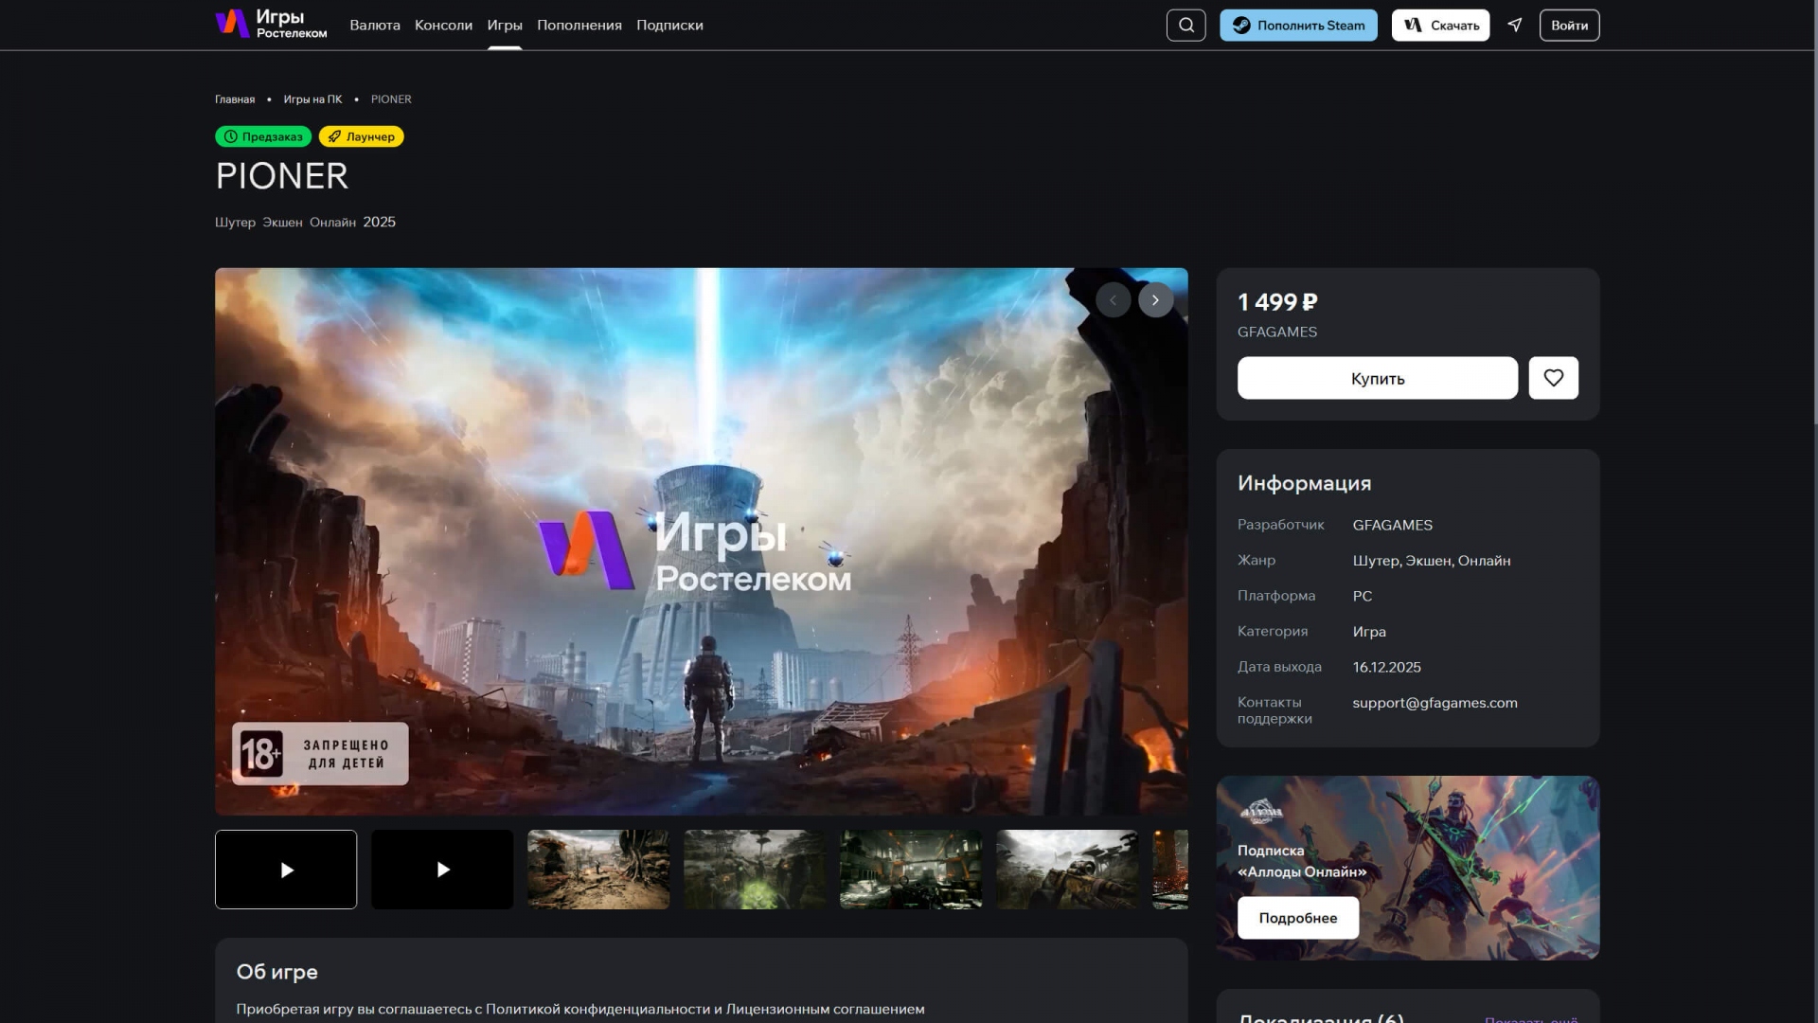Open Подробнее on Аллоды Онлайн banner
Screen dimensions: 1818x1023
pos(1297,918)
